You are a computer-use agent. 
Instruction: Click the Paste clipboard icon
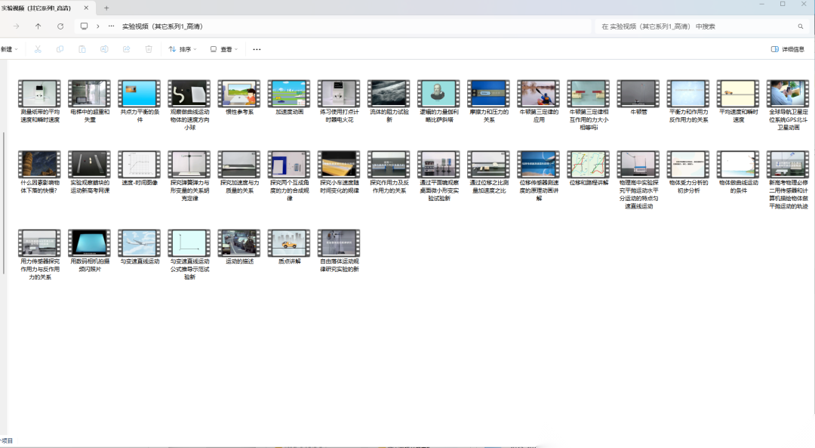coord(81,49)
